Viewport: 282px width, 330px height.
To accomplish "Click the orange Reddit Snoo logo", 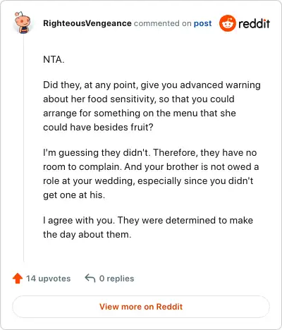I will (227, 23).
